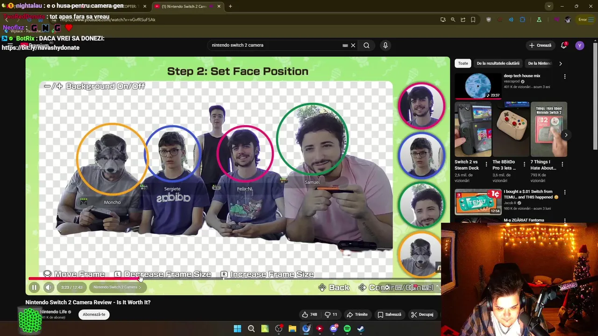Click the YouTube address bar URL
This screenshot has width=598, height=336.
point(107,20)
